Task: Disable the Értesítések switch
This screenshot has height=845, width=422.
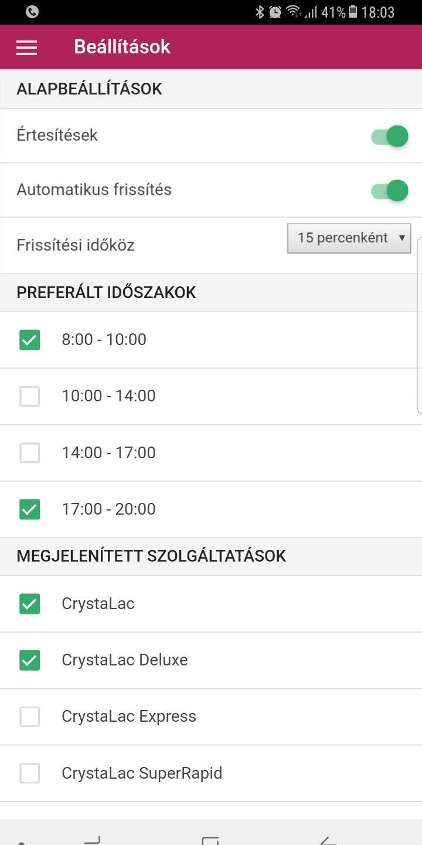Action: (390, 136)
